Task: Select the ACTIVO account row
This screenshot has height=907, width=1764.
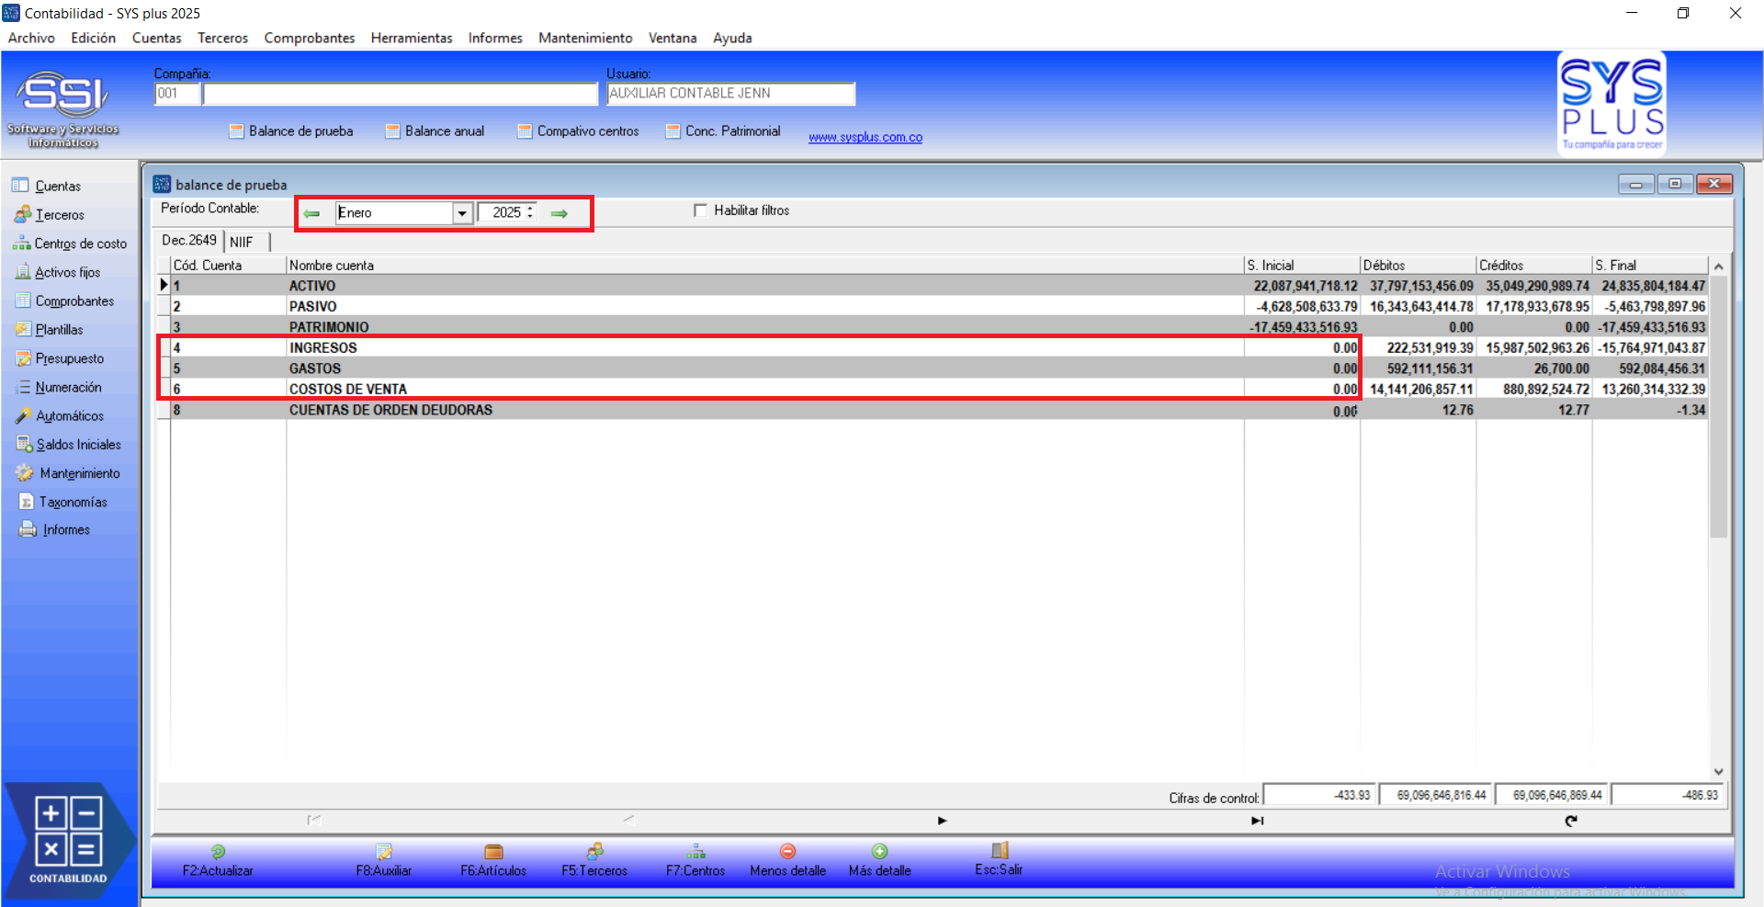Action: (933, 286)
